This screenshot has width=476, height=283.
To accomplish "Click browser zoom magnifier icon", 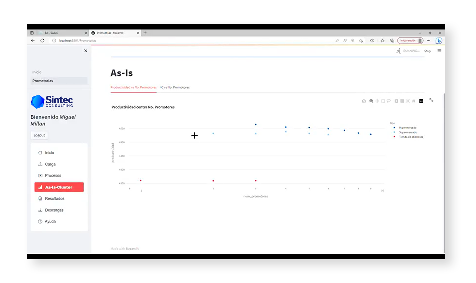I will point(353,40).
